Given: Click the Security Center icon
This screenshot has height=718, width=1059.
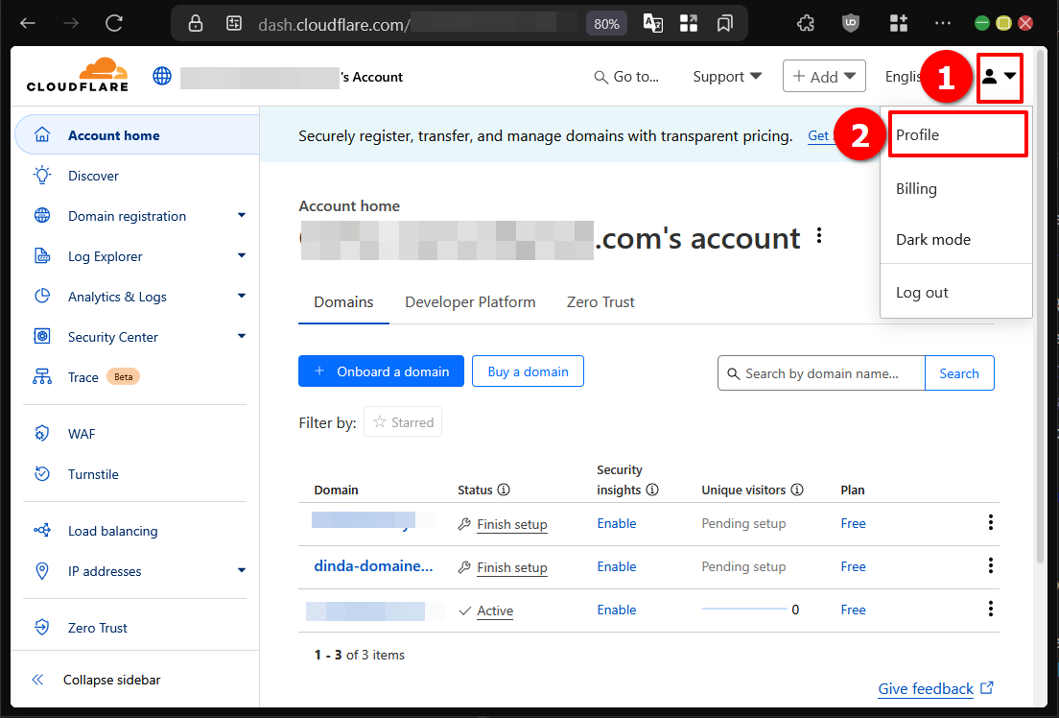Looking at the screenshot, I should coord(42,336).
